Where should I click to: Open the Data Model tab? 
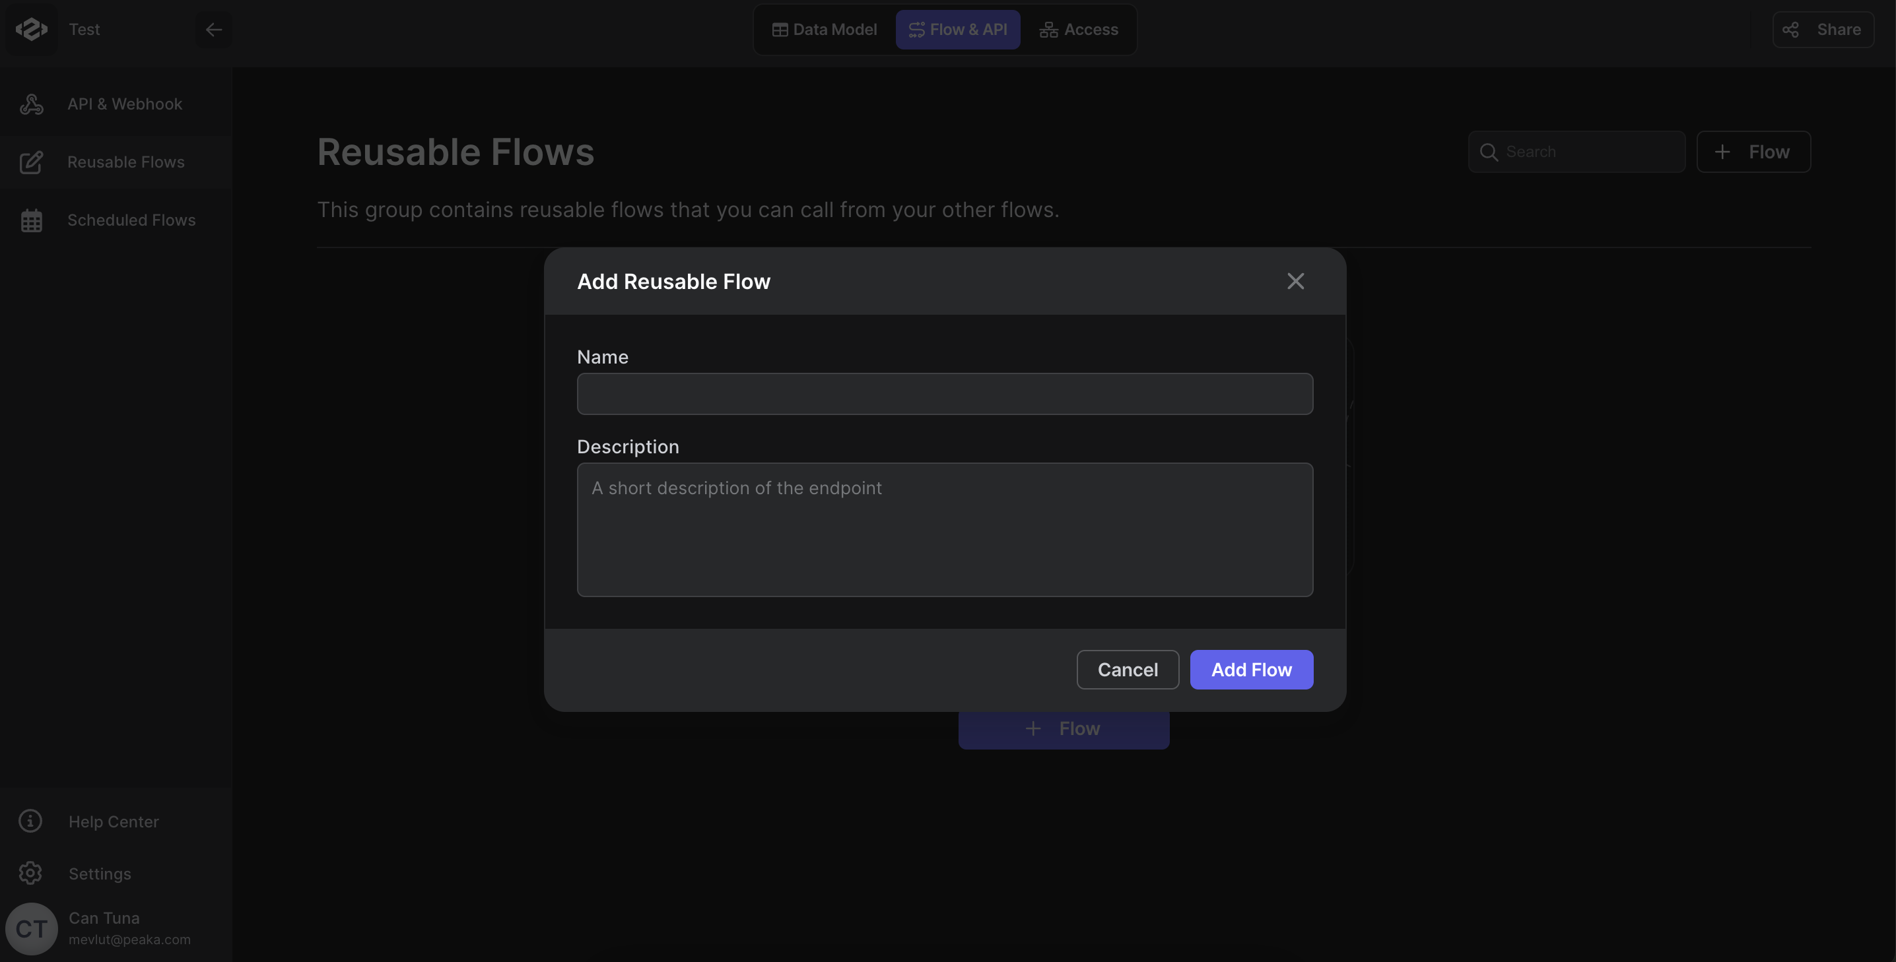pyautogui.click(x=825, y=30)
